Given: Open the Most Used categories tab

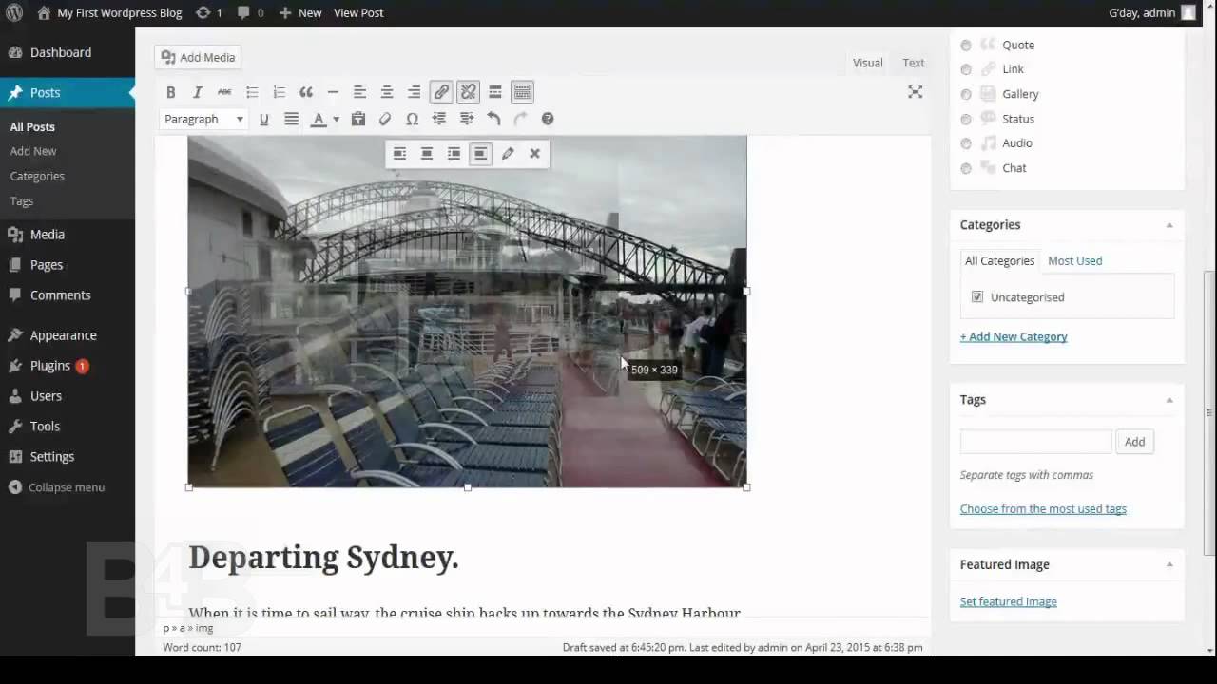Looking at the screenshot, I should (1074, 260).
